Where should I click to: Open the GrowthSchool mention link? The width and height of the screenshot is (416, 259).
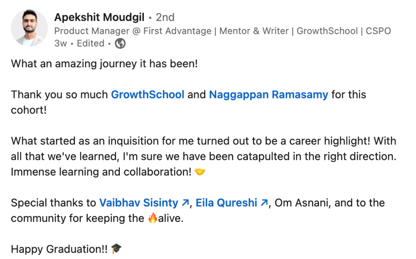tap(147, 95)
